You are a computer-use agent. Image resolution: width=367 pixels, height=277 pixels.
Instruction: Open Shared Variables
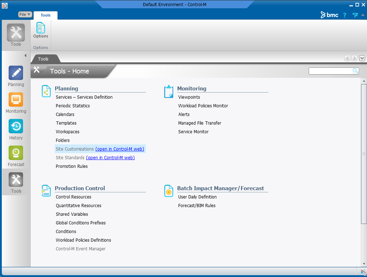[72, 214]
